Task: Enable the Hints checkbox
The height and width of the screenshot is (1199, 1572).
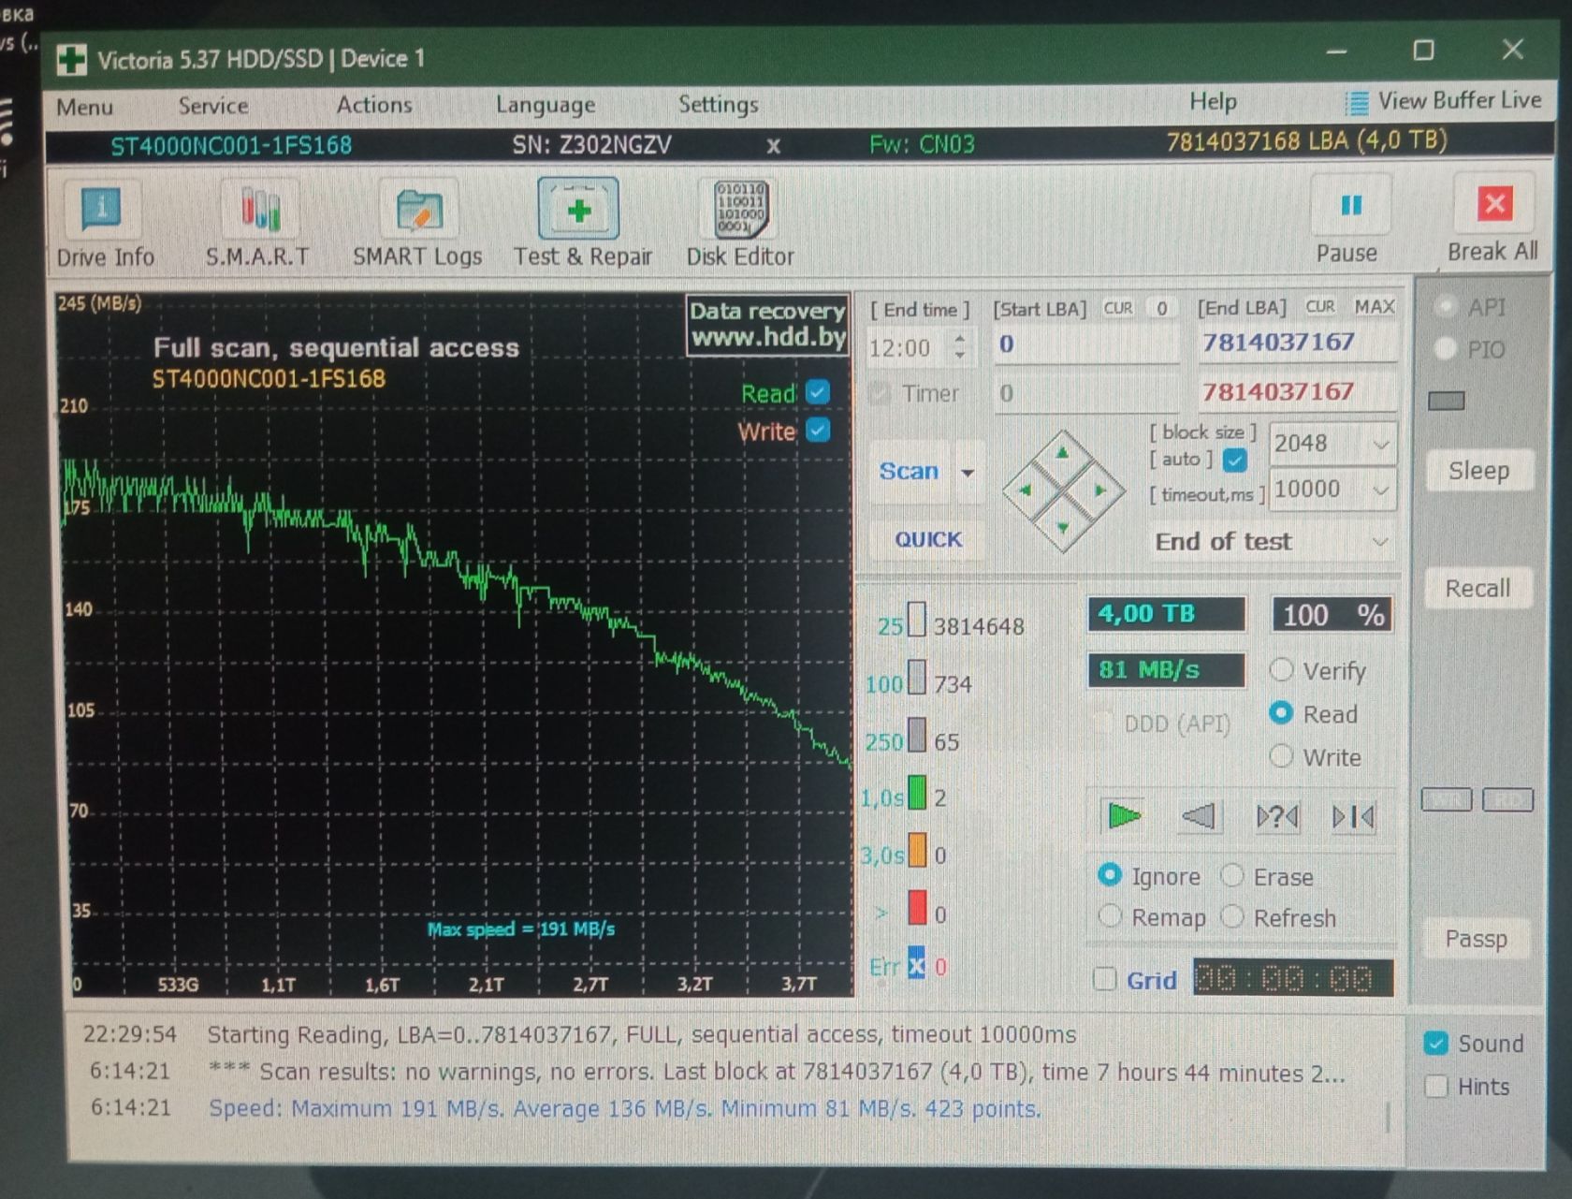Action: [x=1435, y=1087]
